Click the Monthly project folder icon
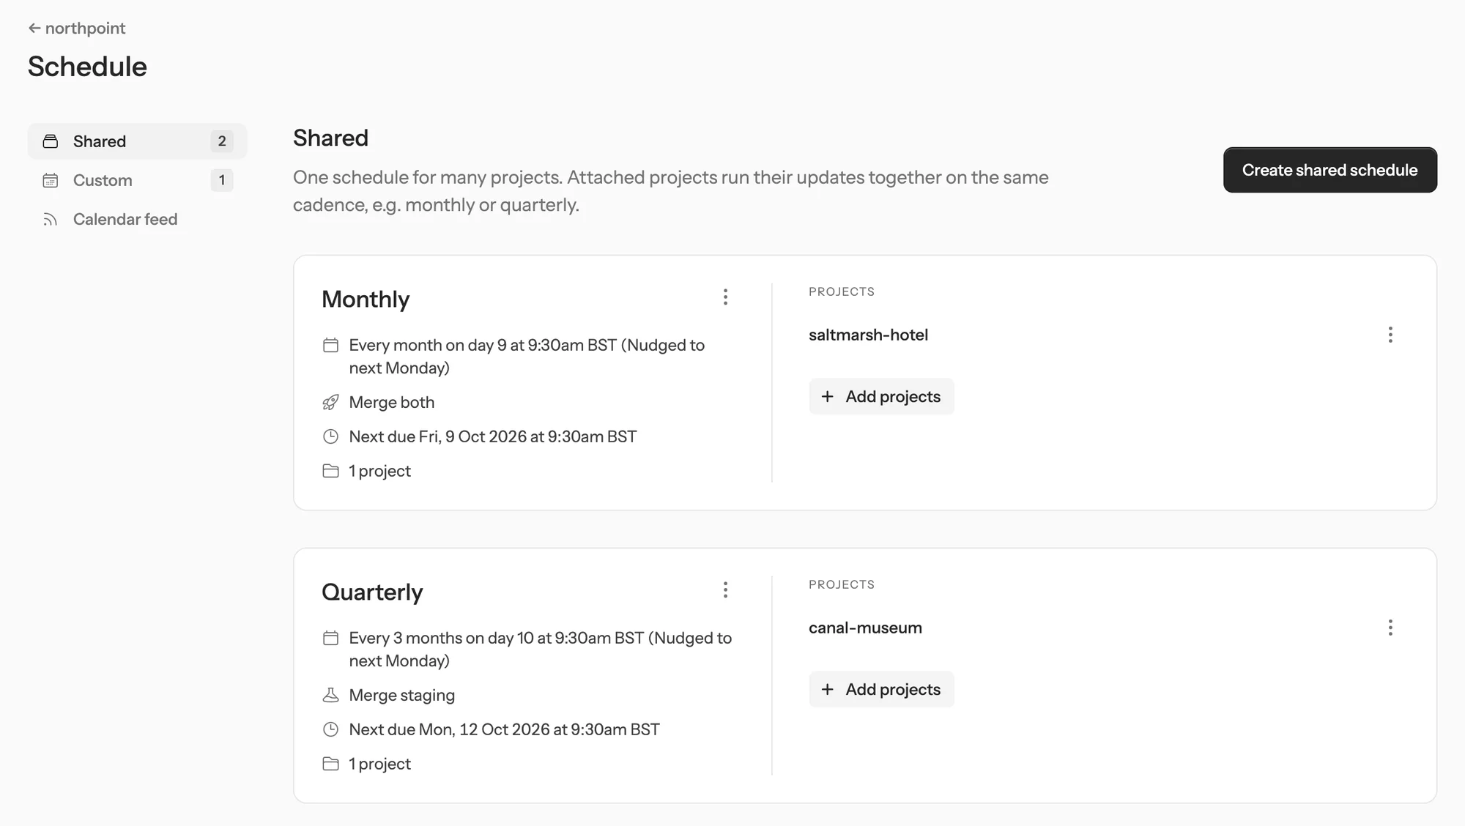The image size is (1465, 826). pos(330,471)
